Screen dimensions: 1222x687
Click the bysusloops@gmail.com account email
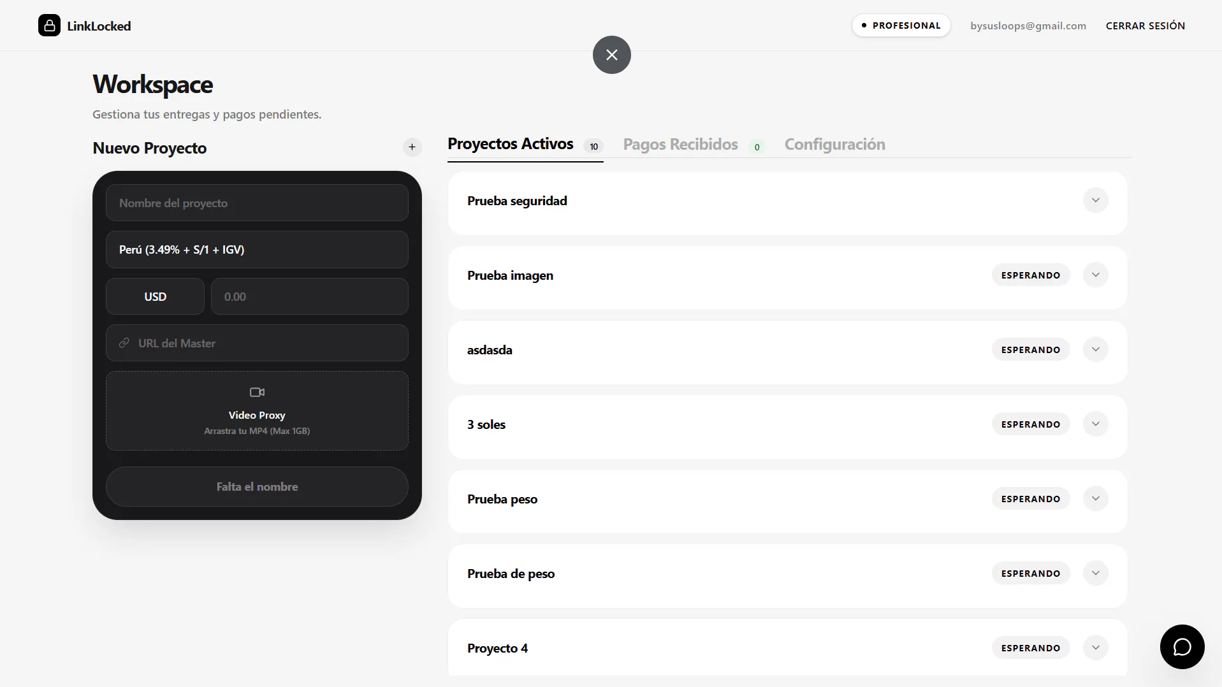click(1028, 25)
